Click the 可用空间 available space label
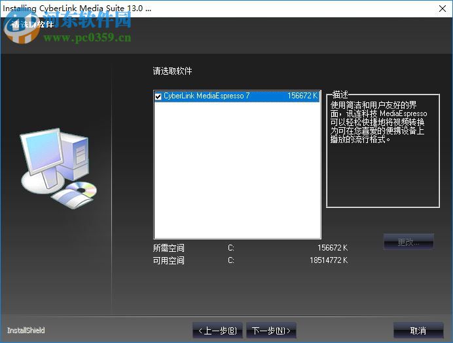 [x=168, y=260]
